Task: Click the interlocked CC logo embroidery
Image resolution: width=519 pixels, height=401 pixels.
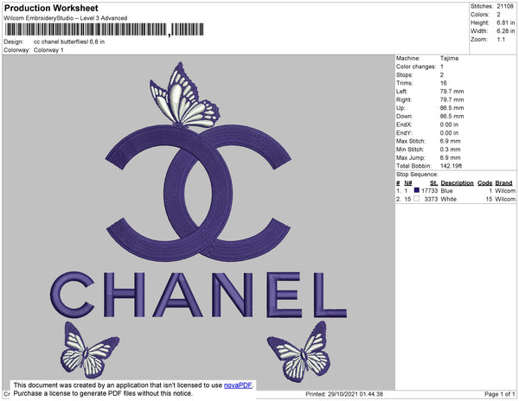Action: (198, 193)
